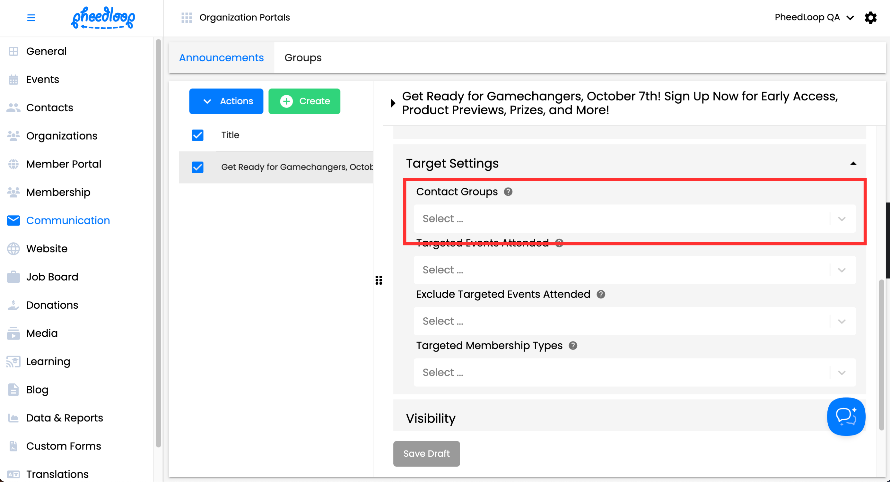Open the chat assistant bubble icon
The height and width of the screenshot is (482, 890).
click(x=846, y=417)
